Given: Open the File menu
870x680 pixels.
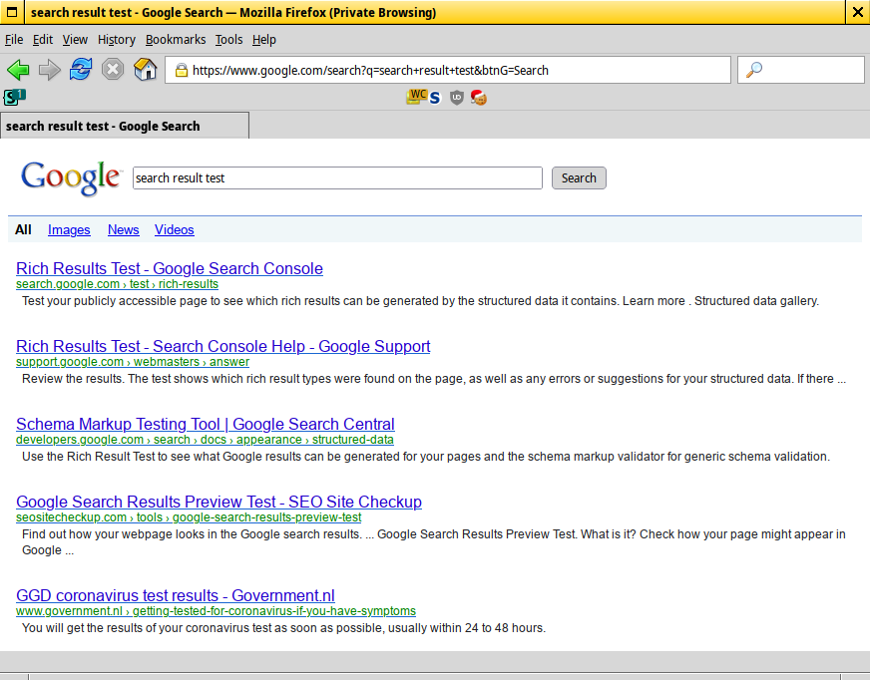Looking at the screenshot, I should coord(14,39).
